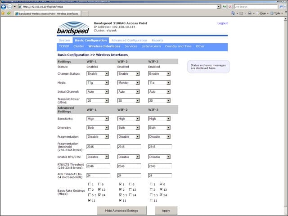288x216 pixels.
Task: Click the Apply button
Action: [x=166, y=211]
